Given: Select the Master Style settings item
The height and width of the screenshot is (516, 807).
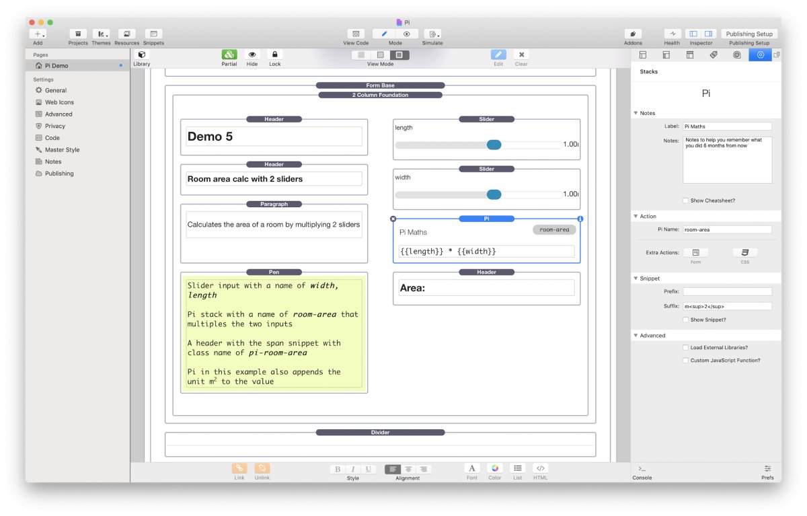Looking at the screenshot, I should [63, 150].
